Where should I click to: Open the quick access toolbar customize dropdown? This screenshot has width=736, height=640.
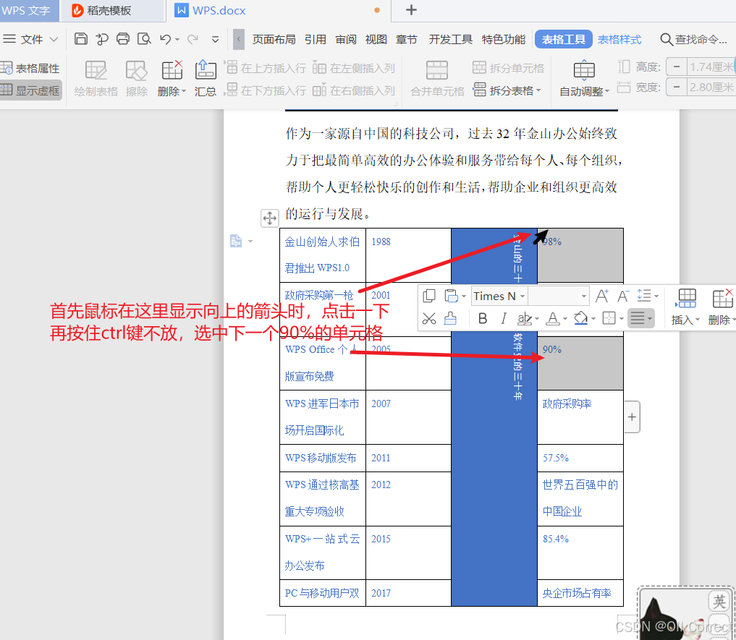pos(216,40)
